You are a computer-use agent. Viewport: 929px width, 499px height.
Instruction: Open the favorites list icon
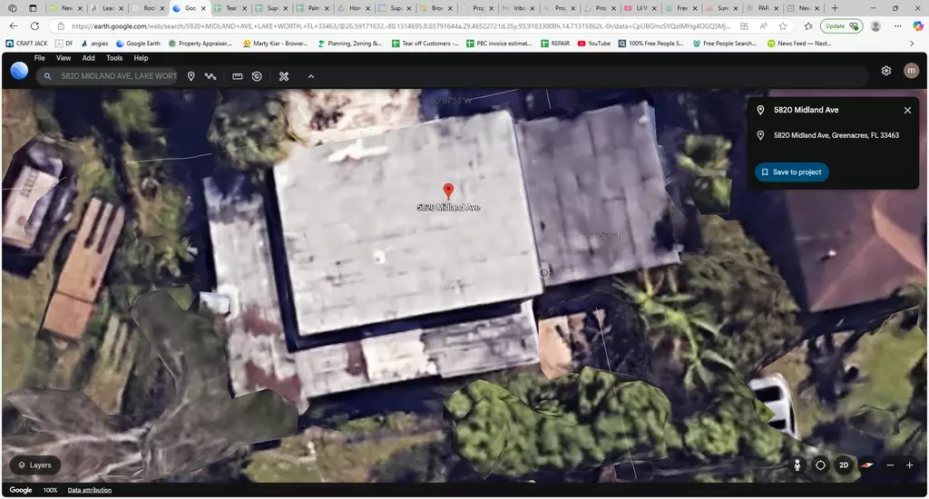(x=808, y=26)
